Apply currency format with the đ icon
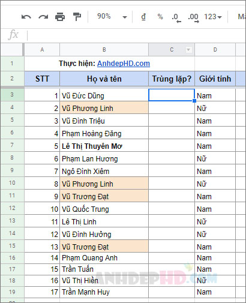Viewport: 246px width, 303px height. tap(143, 17)
